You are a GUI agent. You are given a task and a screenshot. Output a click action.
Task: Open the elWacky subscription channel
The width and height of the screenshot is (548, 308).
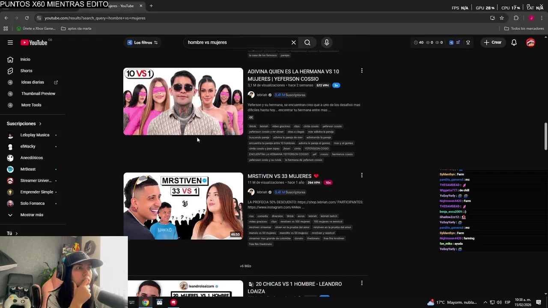click(28, 146)
